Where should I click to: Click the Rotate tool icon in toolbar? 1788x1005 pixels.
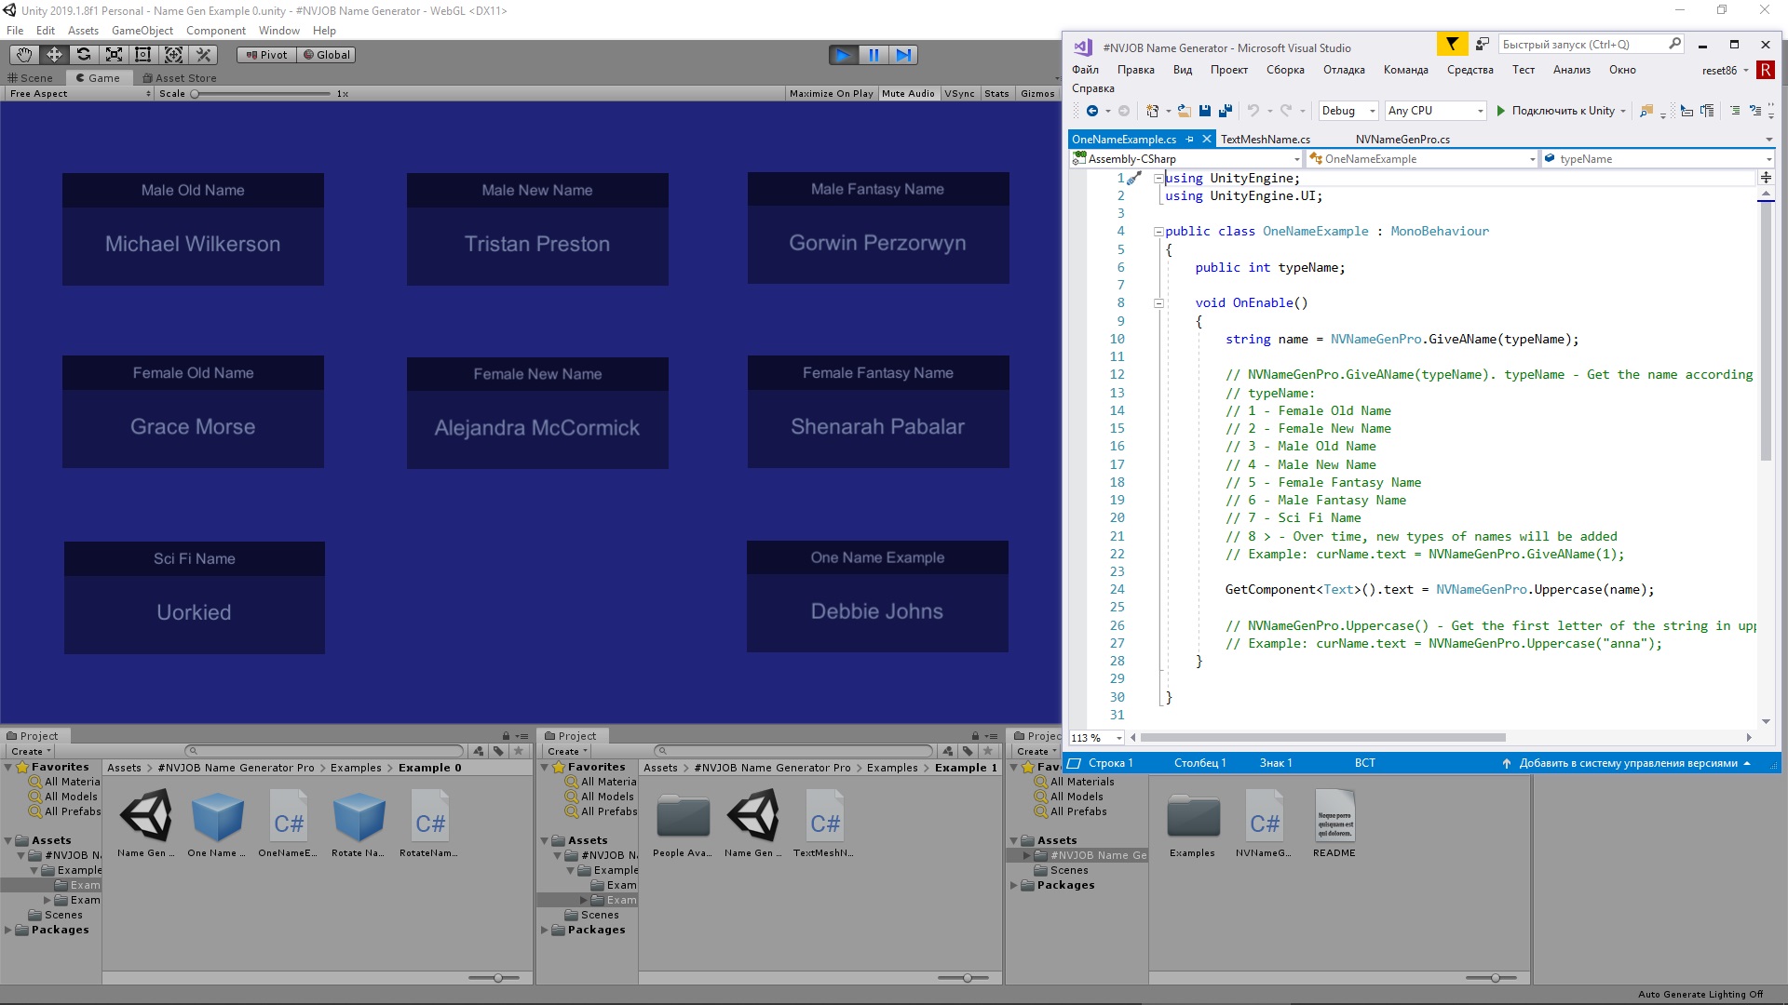[x=82, y=54]
